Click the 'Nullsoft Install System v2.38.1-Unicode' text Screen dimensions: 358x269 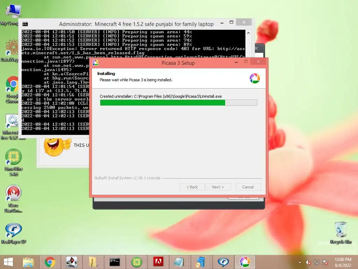(x=127, y=178)
